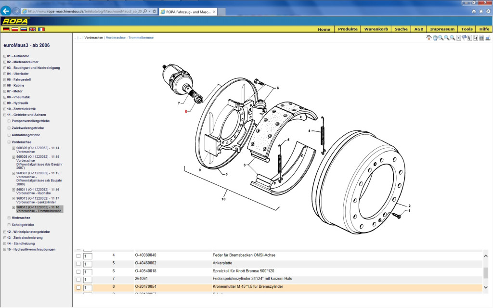Click quantity field in Federspeicherzylinder row
This screenshot has width=493, height=308.
click(88, 280)
